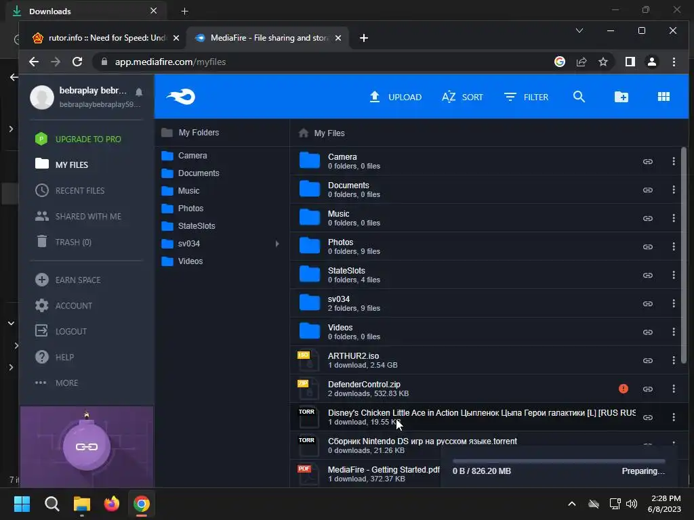Create new folder with plus-folder icon

pos(621,96)
